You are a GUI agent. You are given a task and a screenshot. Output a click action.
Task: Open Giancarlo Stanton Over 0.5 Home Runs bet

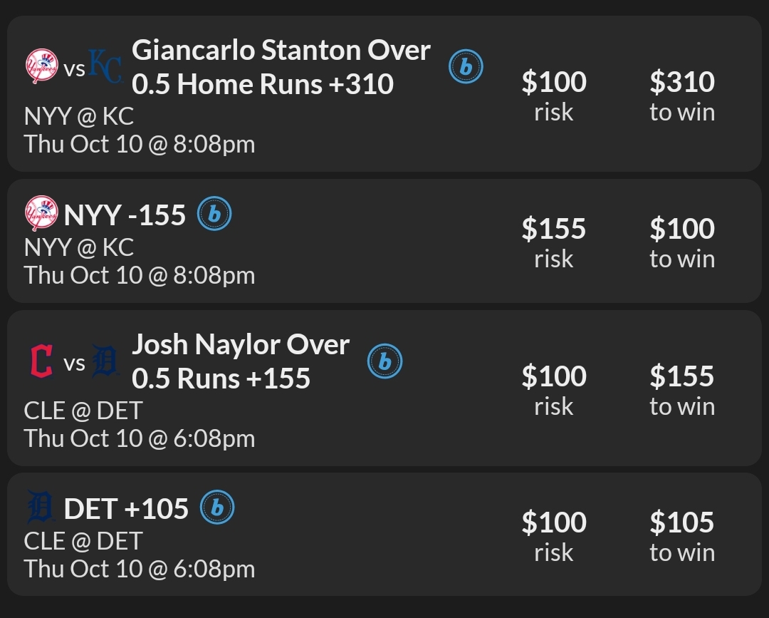pyautogui.click(x=281, y=67)
